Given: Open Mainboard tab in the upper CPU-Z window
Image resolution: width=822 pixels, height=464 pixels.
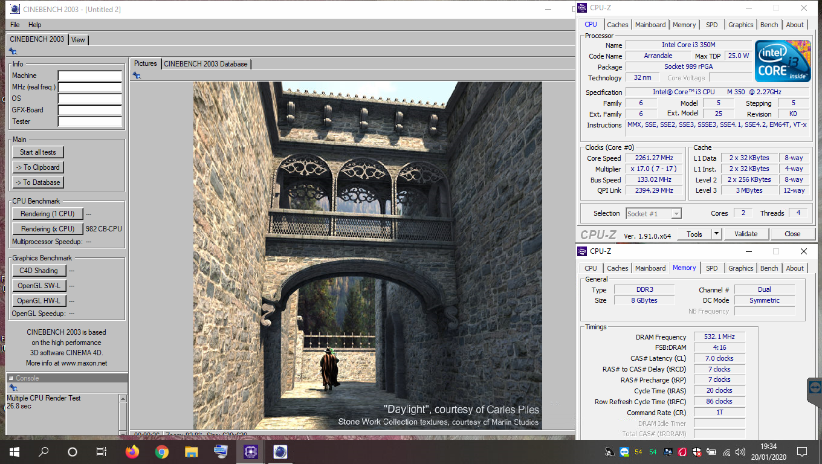Looking at the screenshot, I should pos(650,25).
